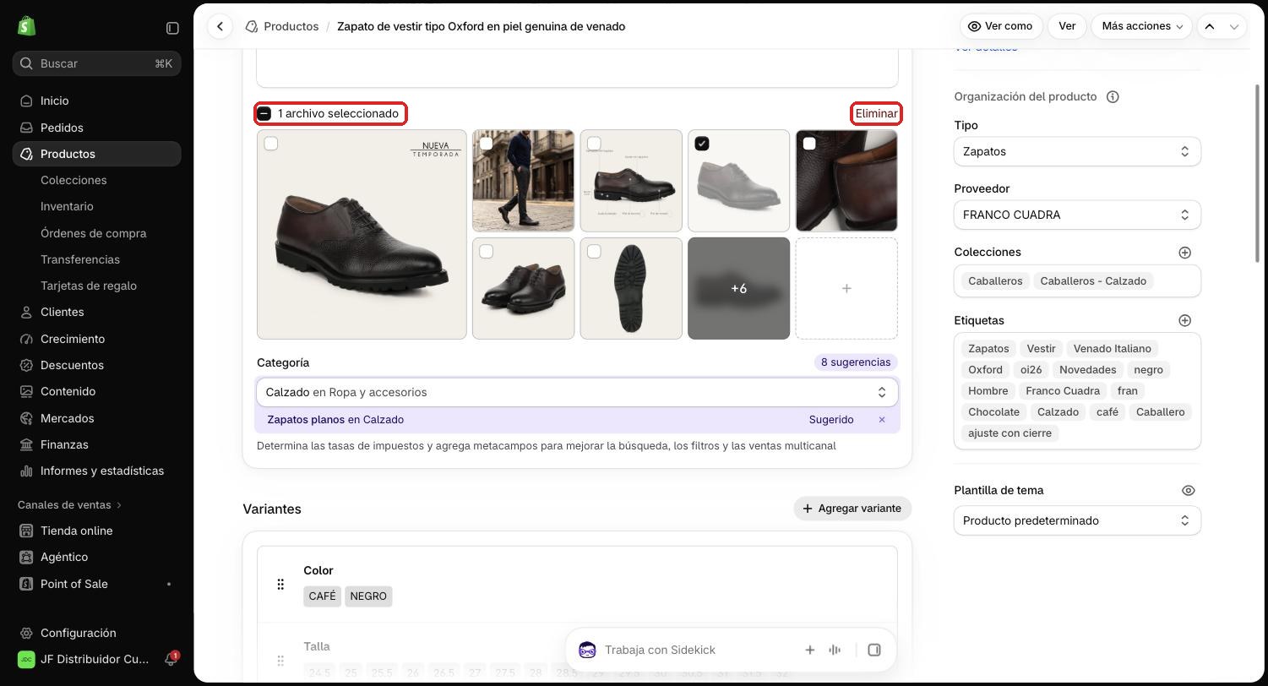Open the Tipo dropdown showing Zapatos
Screen dimensions: 1268x686
1077,151
